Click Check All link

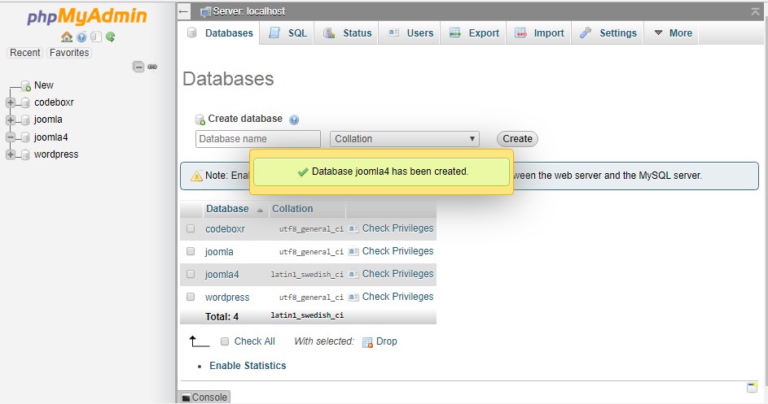pos(254,341)
